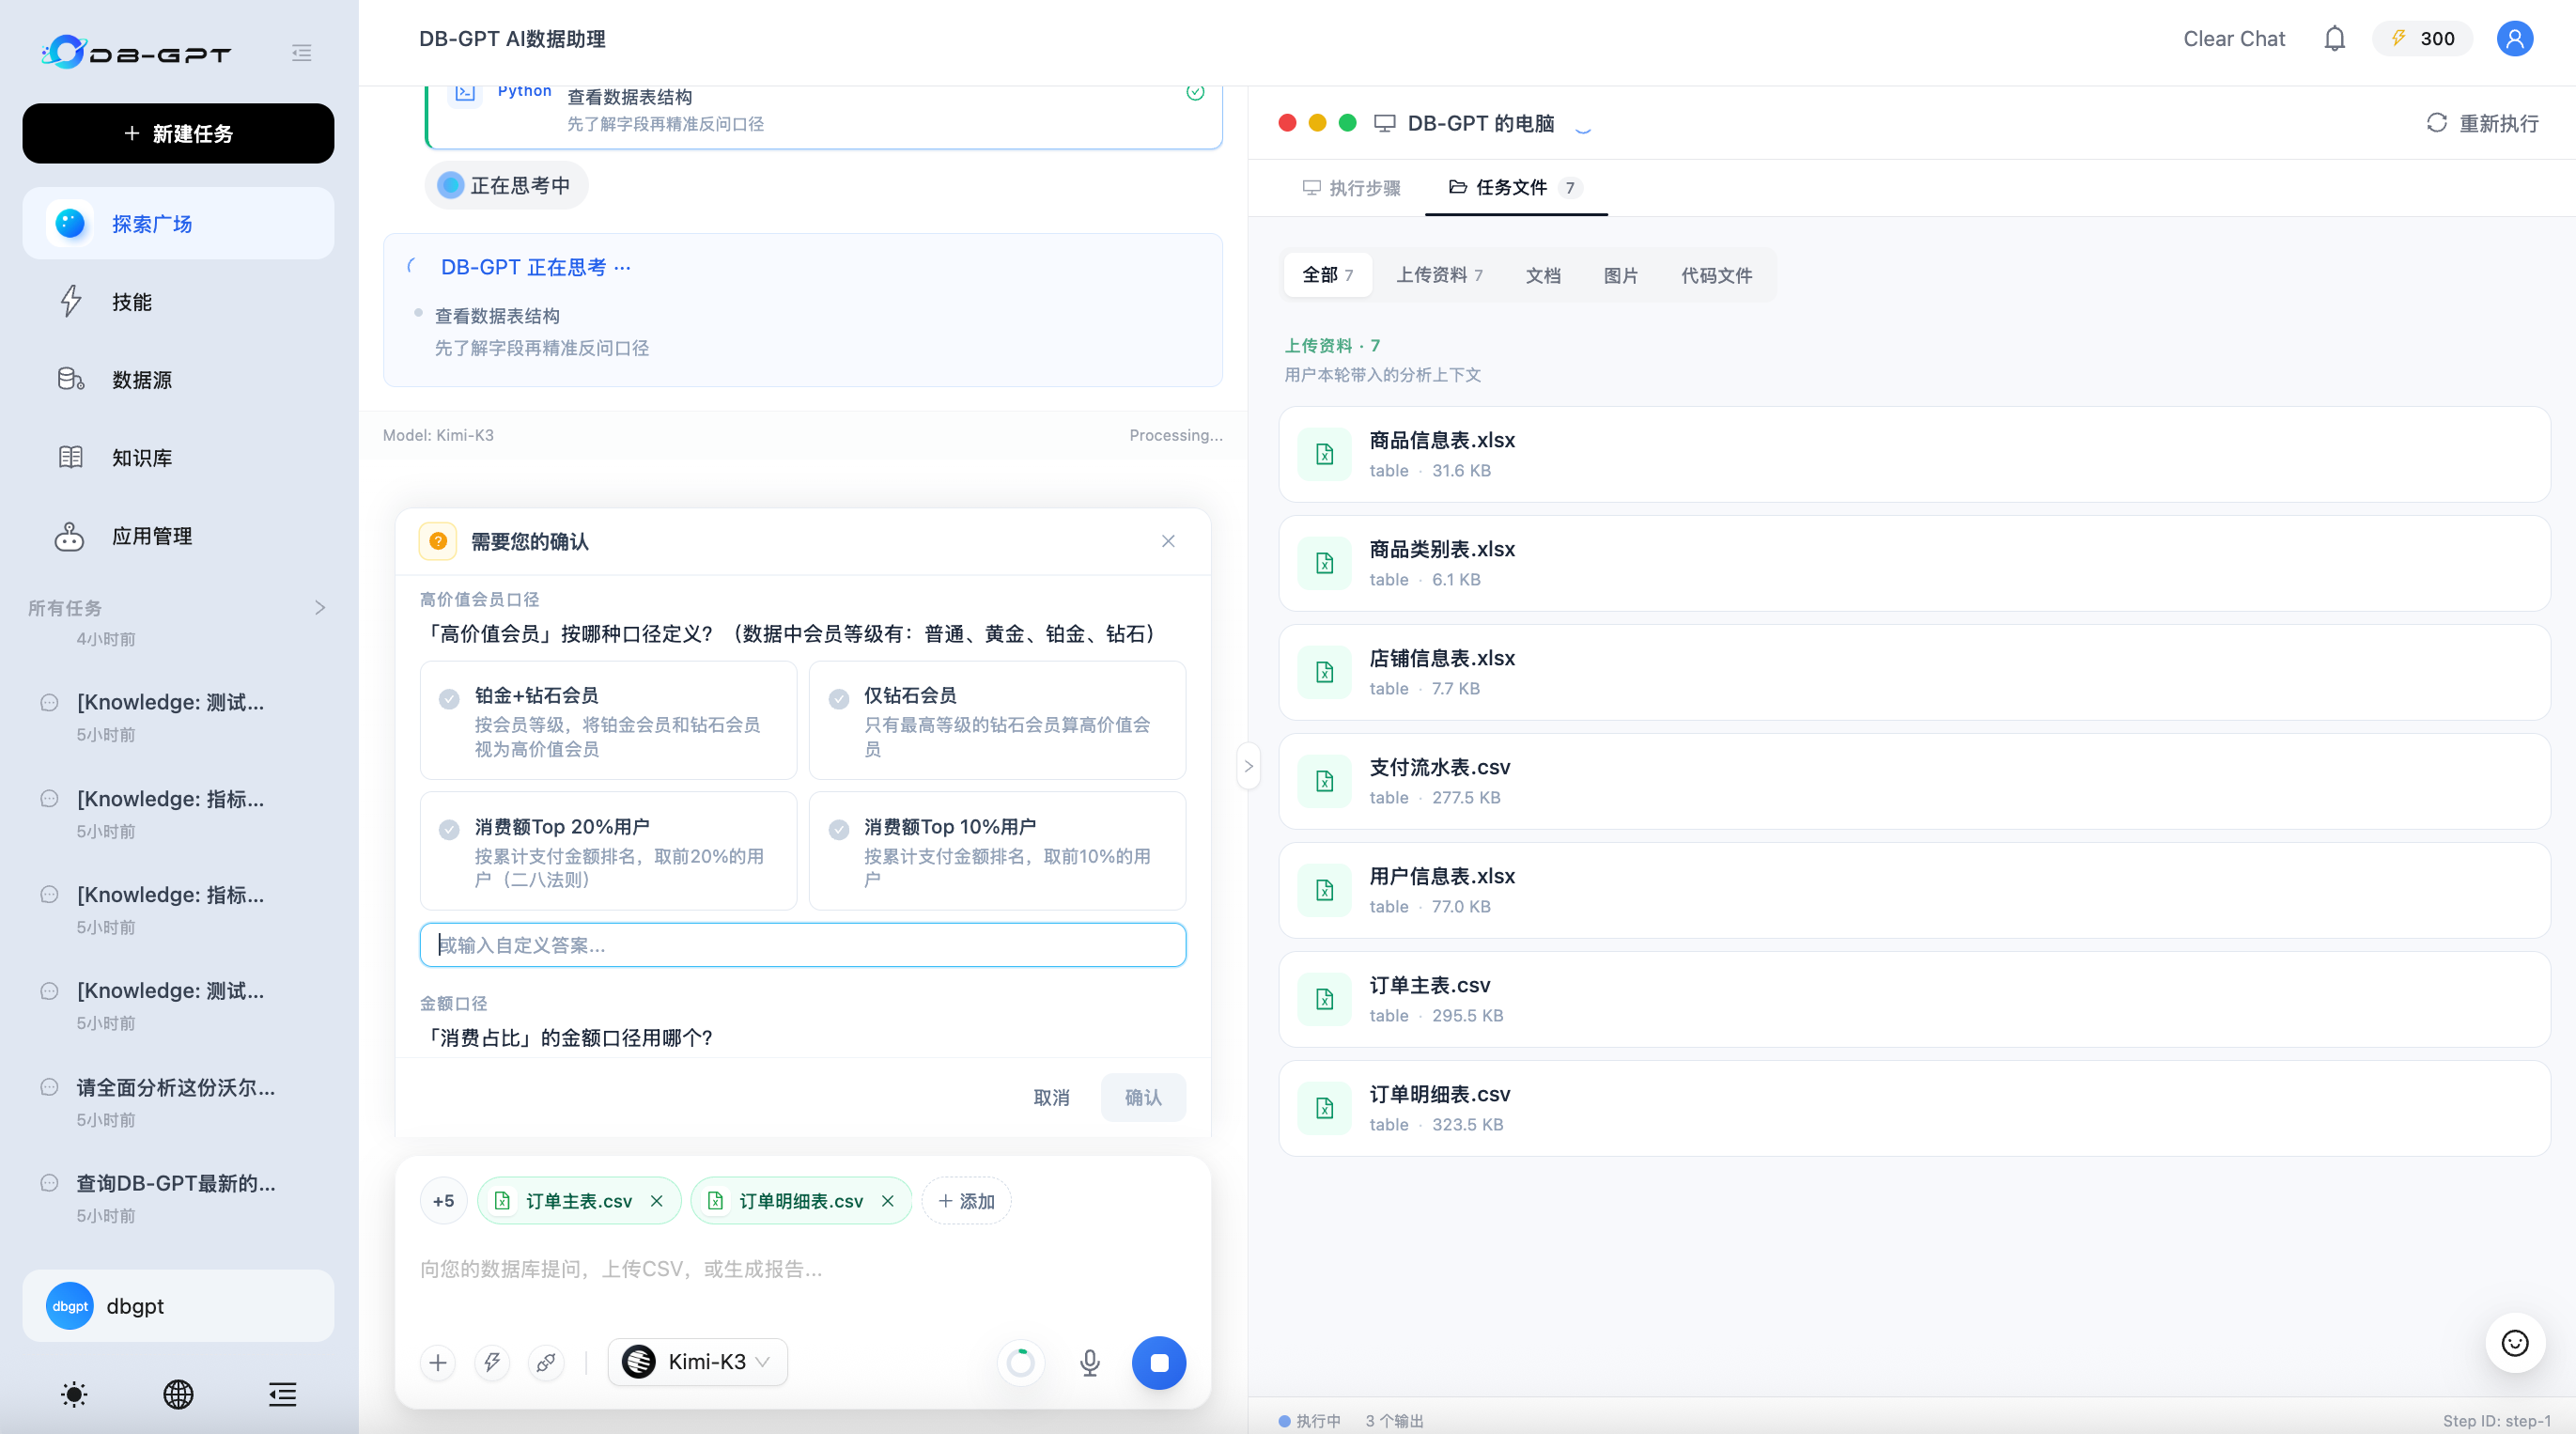Screen dimensions: 2576x1434
Task: Click the 添加 attachment button
Action: (966, 1201)
